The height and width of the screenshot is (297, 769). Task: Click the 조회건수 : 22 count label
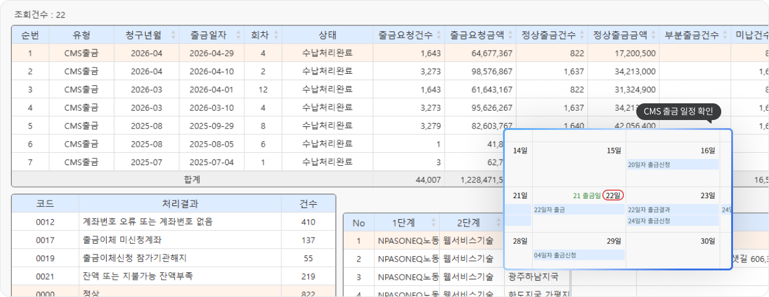coord(40,15)
